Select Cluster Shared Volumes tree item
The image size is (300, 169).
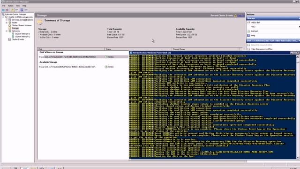coord(22,25)
